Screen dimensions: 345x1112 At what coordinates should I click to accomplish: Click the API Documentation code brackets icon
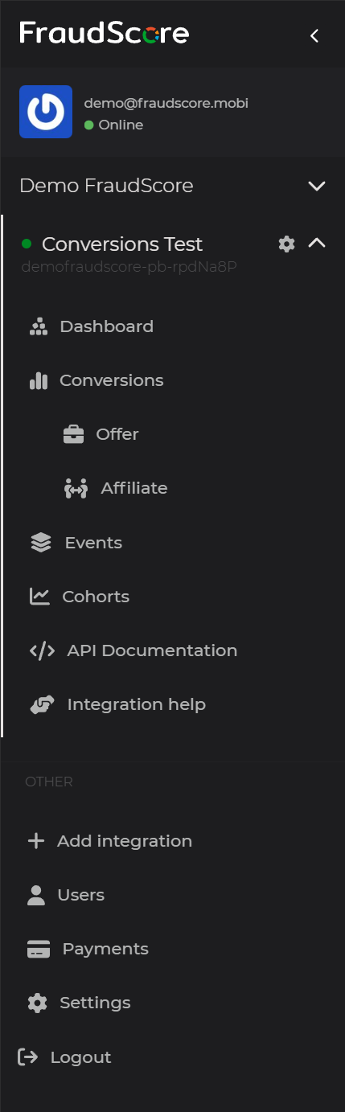[42, 650]
